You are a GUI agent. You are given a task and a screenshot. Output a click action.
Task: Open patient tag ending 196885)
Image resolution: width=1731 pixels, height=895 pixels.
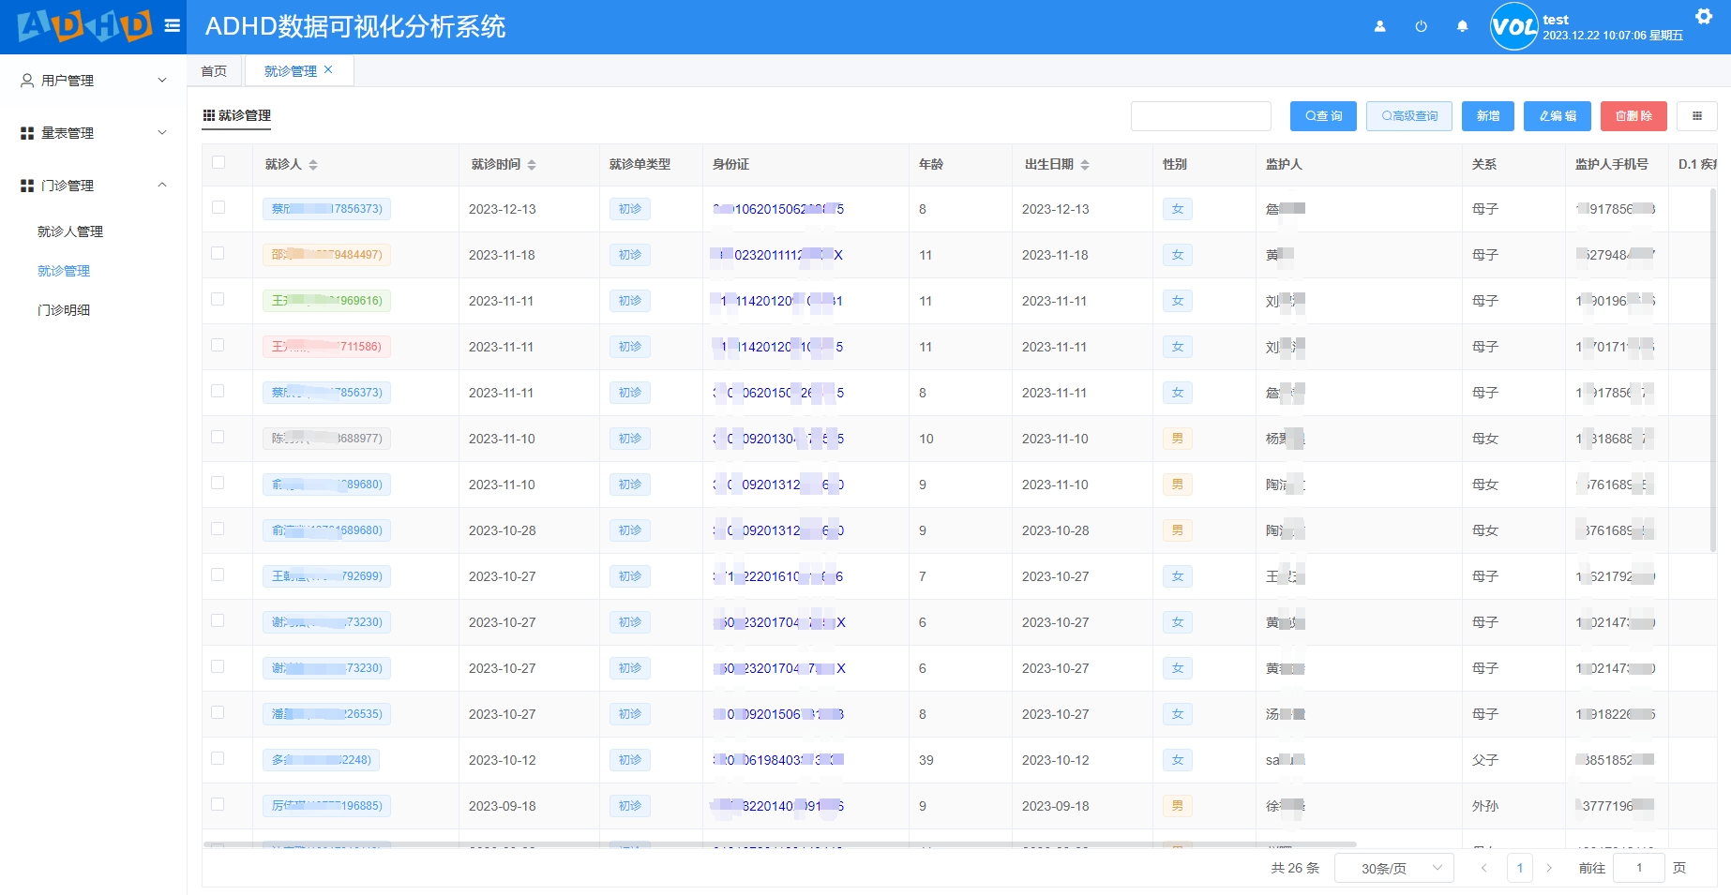pyautogui.click(x=326, y=806)
